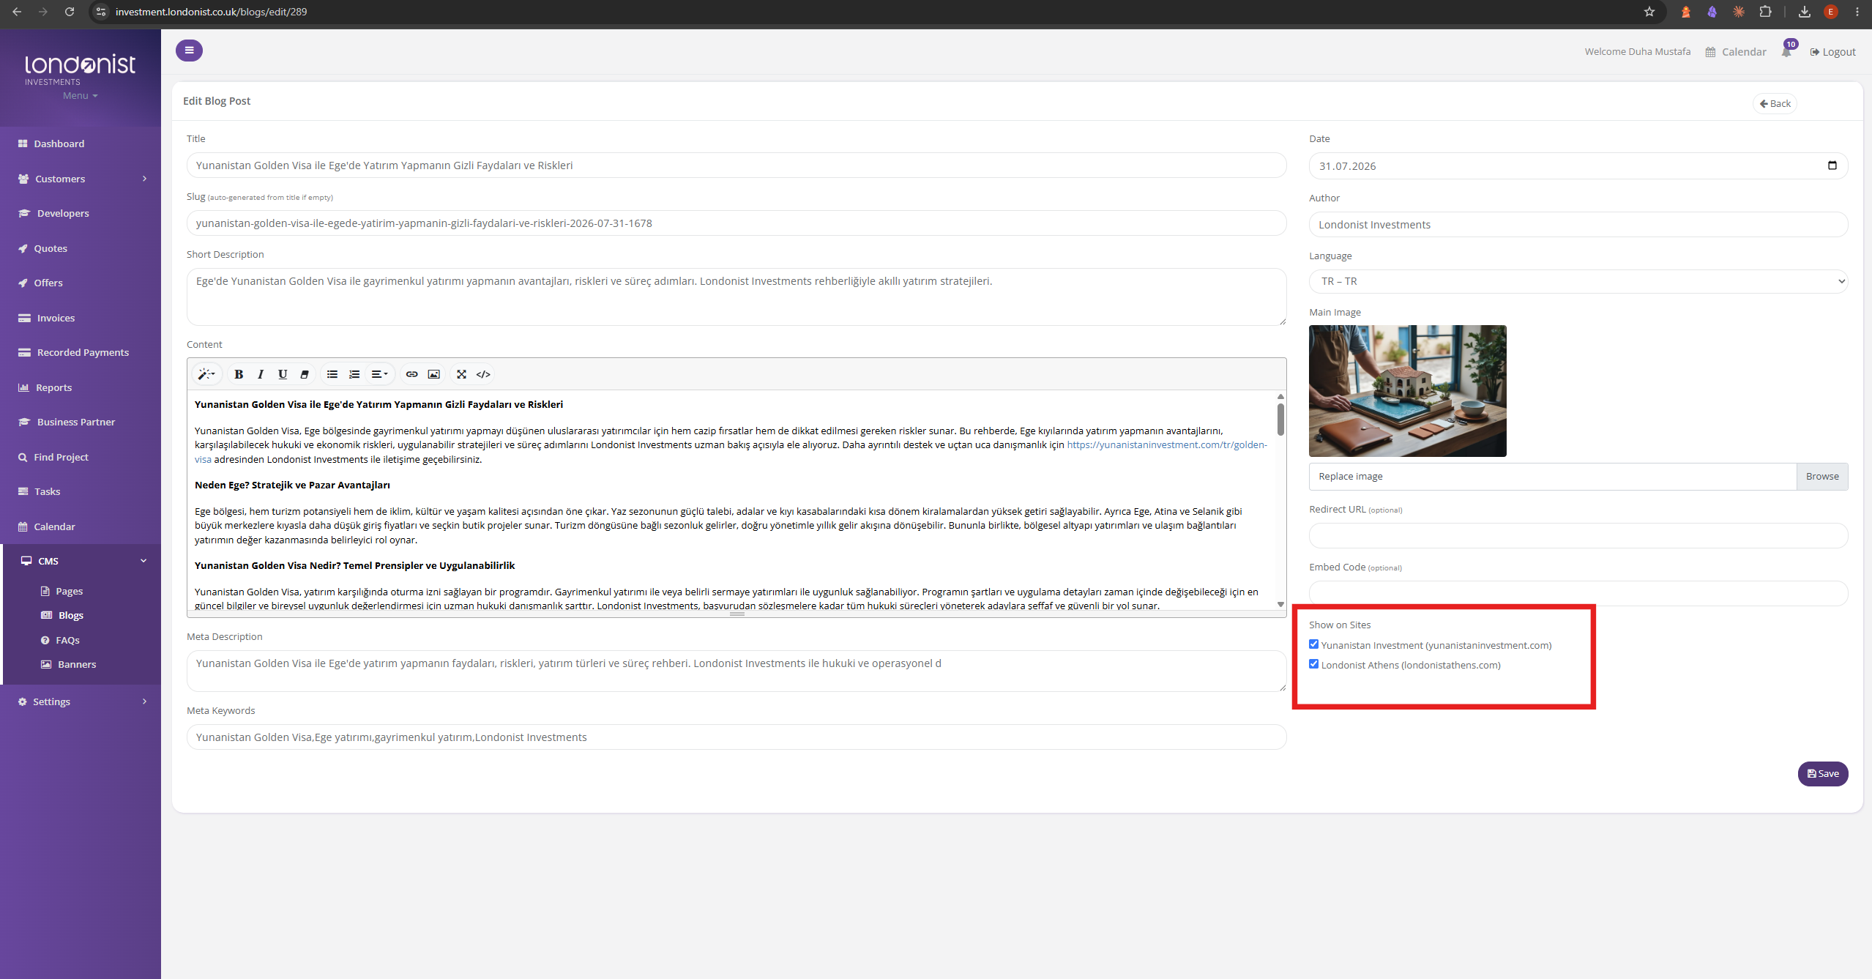Uncheck Yunanistan Investment site checkbox

point(1314,644)
